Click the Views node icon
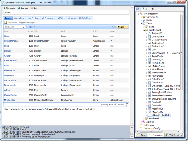Viewport: 188px width, 141px height. pyautogui.click(x=144, y=24)
